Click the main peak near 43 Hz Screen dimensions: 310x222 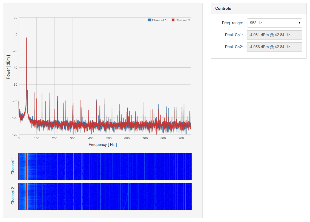pyautogui.click(x=26, y=38)
